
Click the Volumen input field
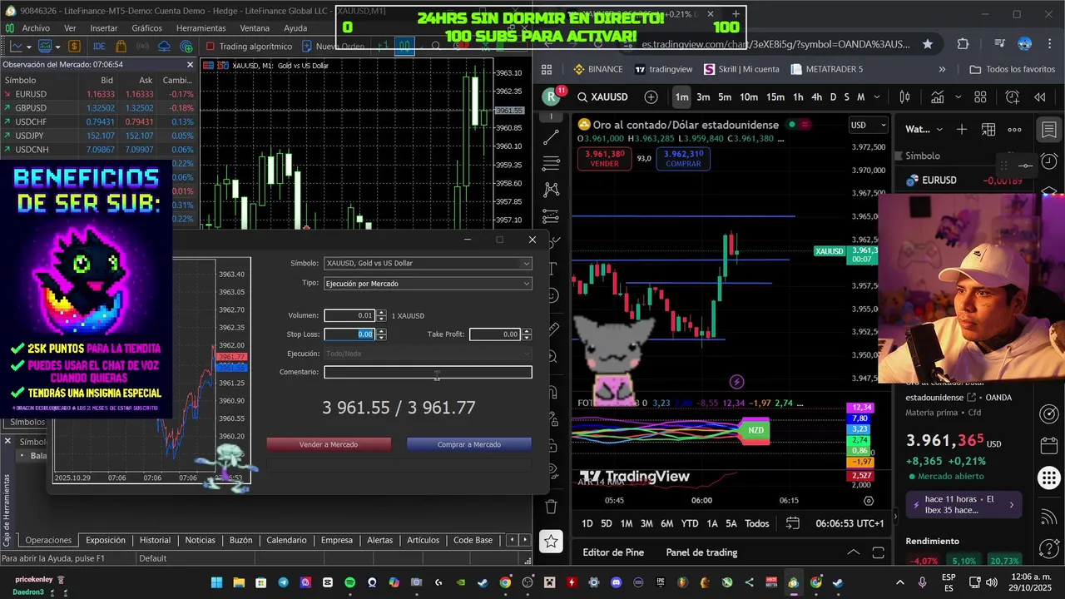pyautogui.click(x=349, y=315)
